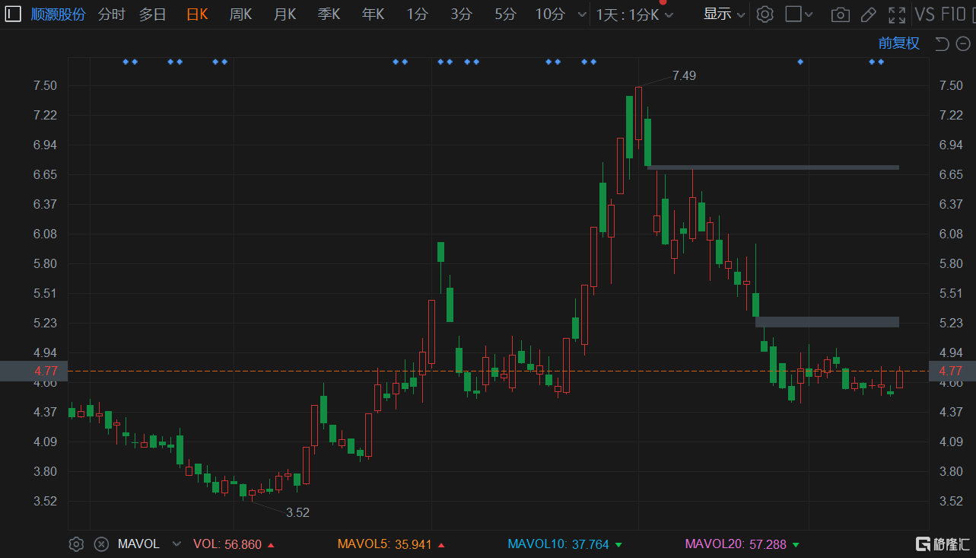The height and width of the screenshot is (558, 976).
Task: Click the undo arrow icon
Action: pos(942,43)
